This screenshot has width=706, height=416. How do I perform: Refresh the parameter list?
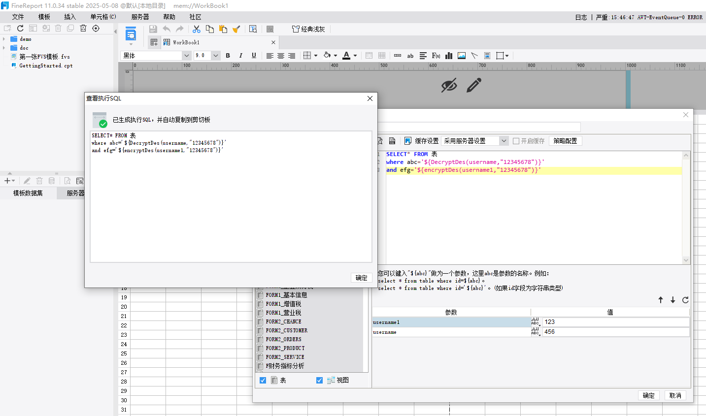click(685, 300)
